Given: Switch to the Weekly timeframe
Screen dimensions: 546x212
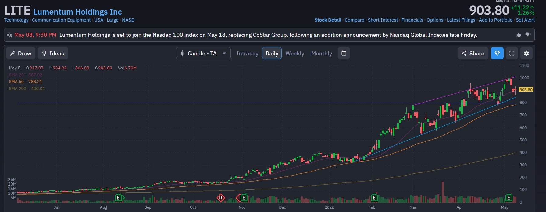Looking at the screenshot, I should coord(295,54).
